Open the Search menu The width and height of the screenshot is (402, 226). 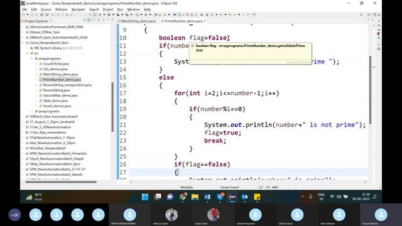(x=94, y=9)
